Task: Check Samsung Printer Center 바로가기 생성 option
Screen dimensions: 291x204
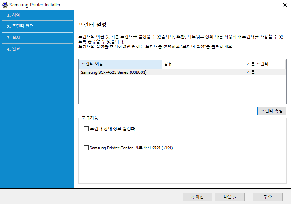Action: point(86,148)
